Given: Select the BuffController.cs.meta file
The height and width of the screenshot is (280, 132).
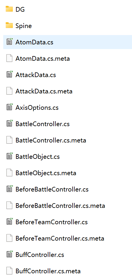Looking at the screenshot, I should [x=48, y=271].
